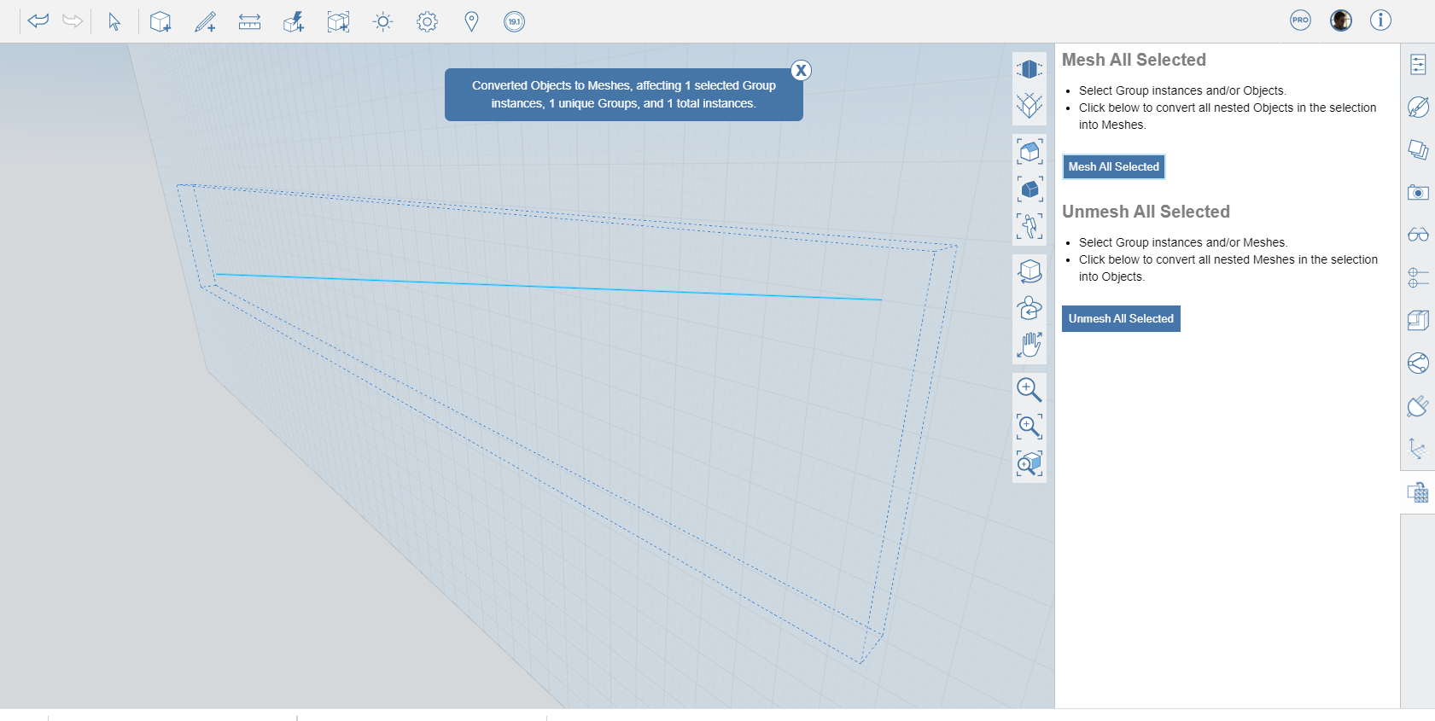Viewport: 1435px width, 721px height.
Task: Select the orbit navigation tool
Action: [1030, 271]
